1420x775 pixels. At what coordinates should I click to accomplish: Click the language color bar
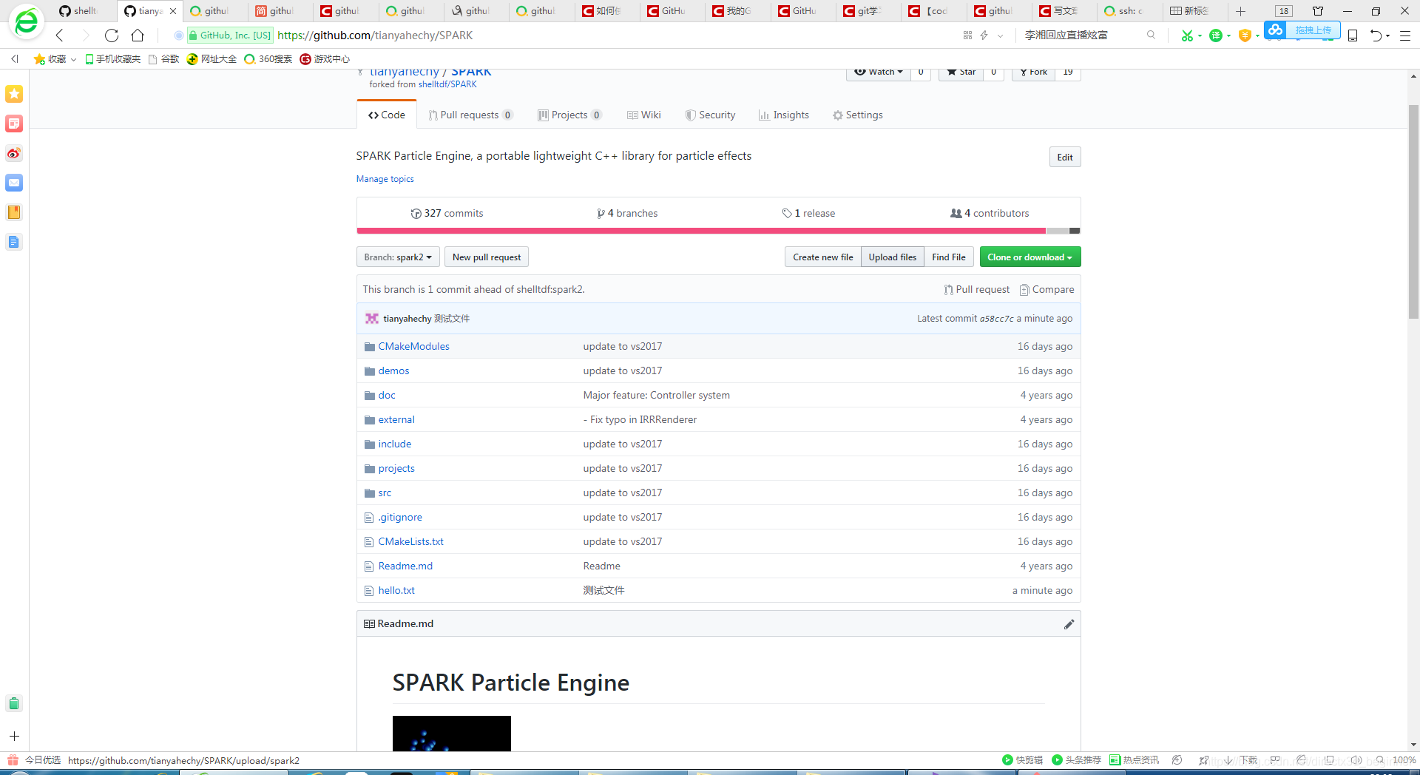tap(718, 231)
